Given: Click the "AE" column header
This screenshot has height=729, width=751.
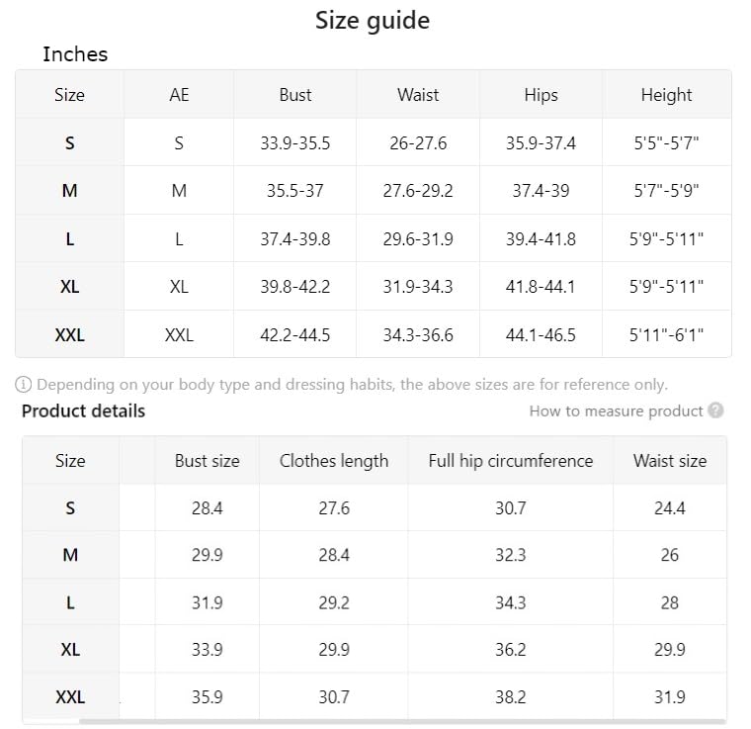Looking at the screenshot, I should [179, 95].
